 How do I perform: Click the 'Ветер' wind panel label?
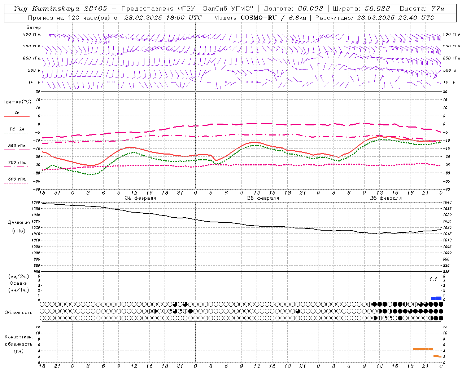33,27
